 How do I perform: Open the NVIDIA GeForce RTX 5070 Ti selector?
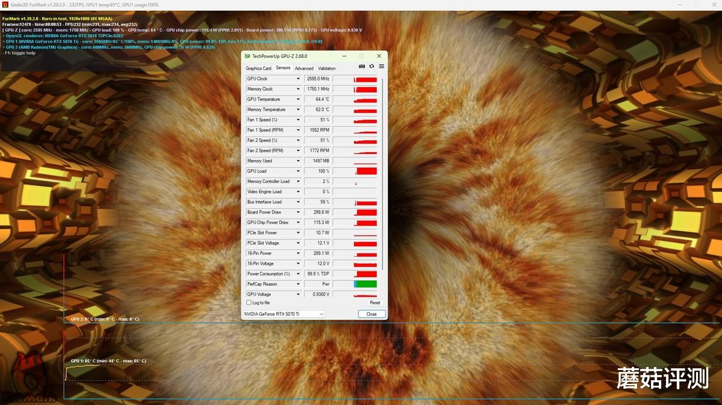(283, 314)
